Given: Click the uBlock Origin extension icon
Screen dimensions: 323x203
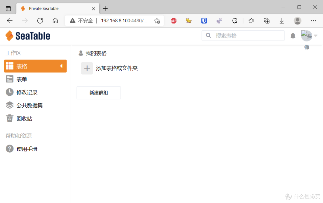Looking at the screenshot, I should pyautogui.click(x=204, y=21).
